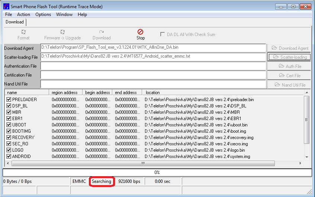Uncheck the SEC_RO partition checkbox

coord(9,144)
